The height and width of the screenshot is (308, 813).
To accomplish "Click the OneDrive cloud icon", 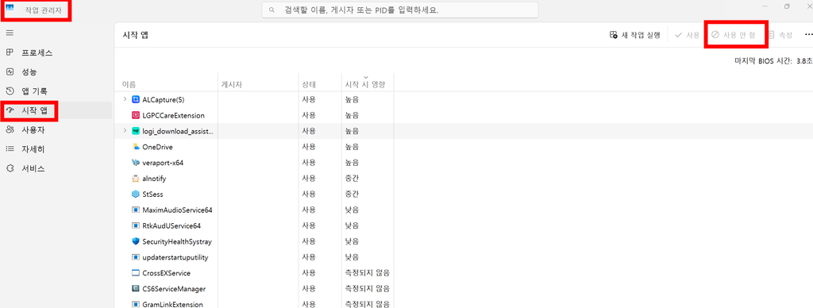I will [136, 147].
